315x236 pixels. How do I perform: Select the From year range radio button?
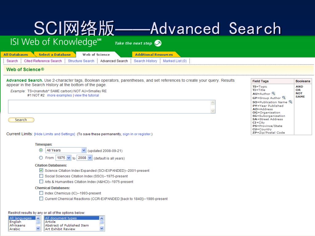41,158
